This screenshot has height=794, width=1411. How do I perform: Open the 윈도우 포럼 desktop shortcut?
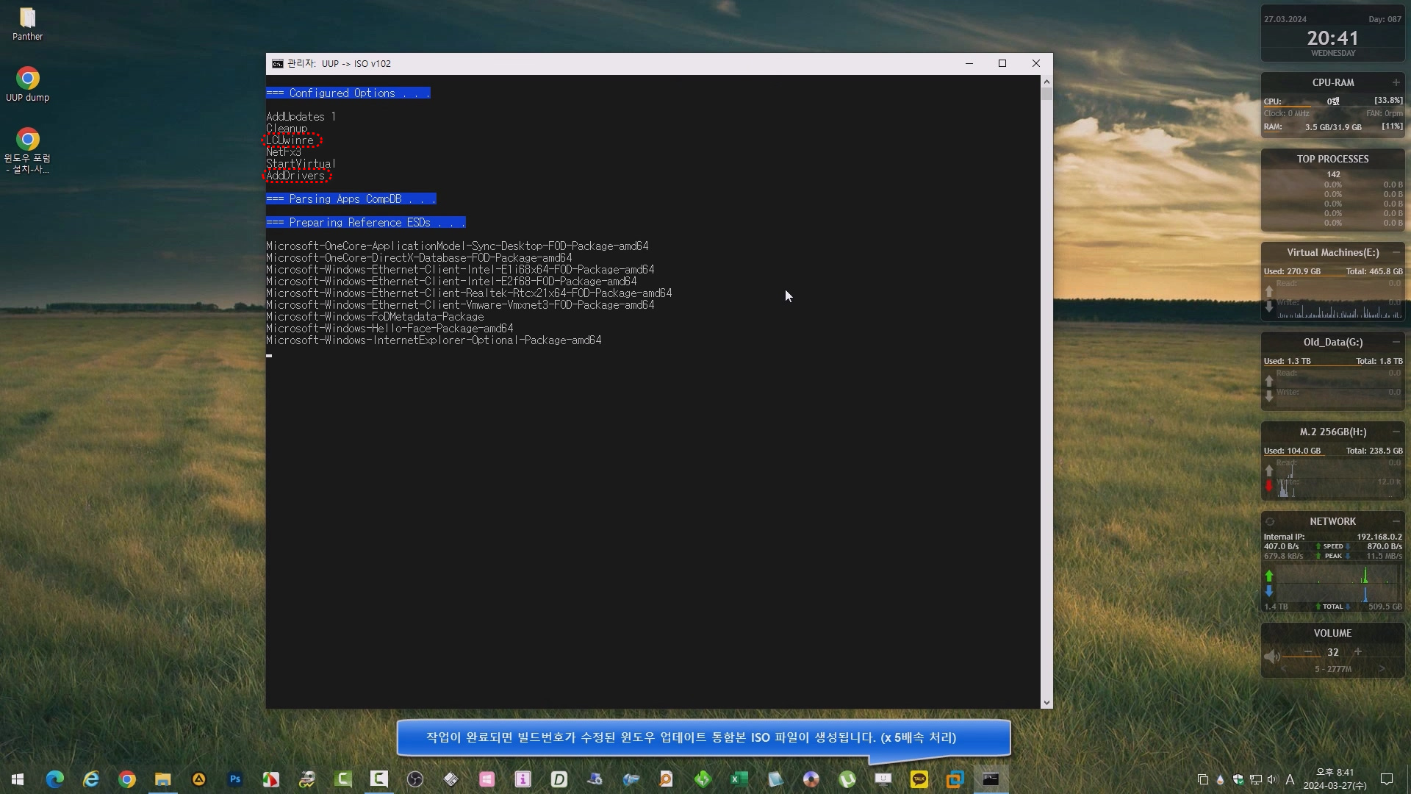point(27,151)
